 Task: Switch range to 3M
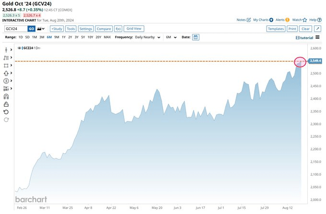(x=42, y=37)
